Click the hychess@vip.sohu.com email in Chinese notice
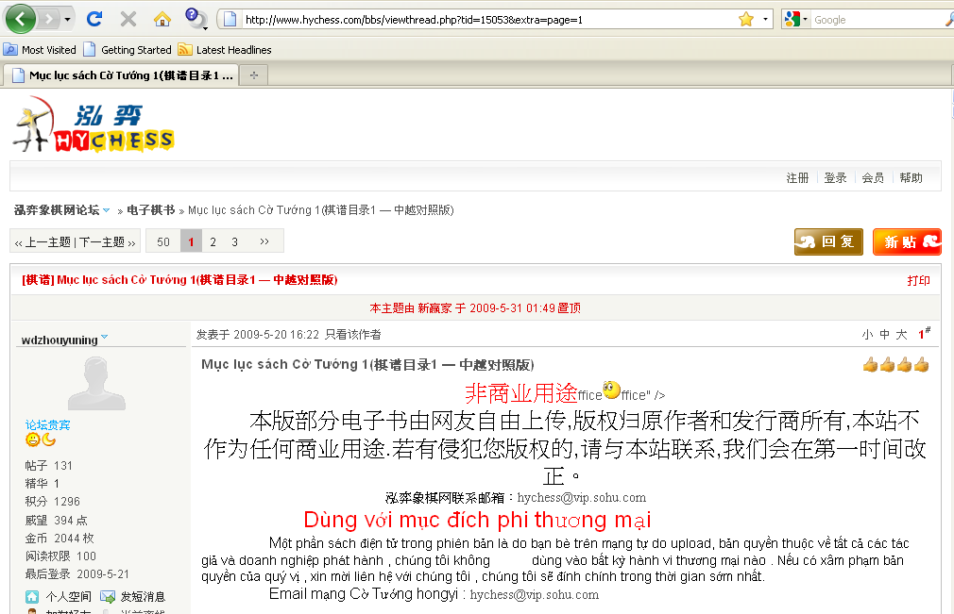 pos(582,497)
